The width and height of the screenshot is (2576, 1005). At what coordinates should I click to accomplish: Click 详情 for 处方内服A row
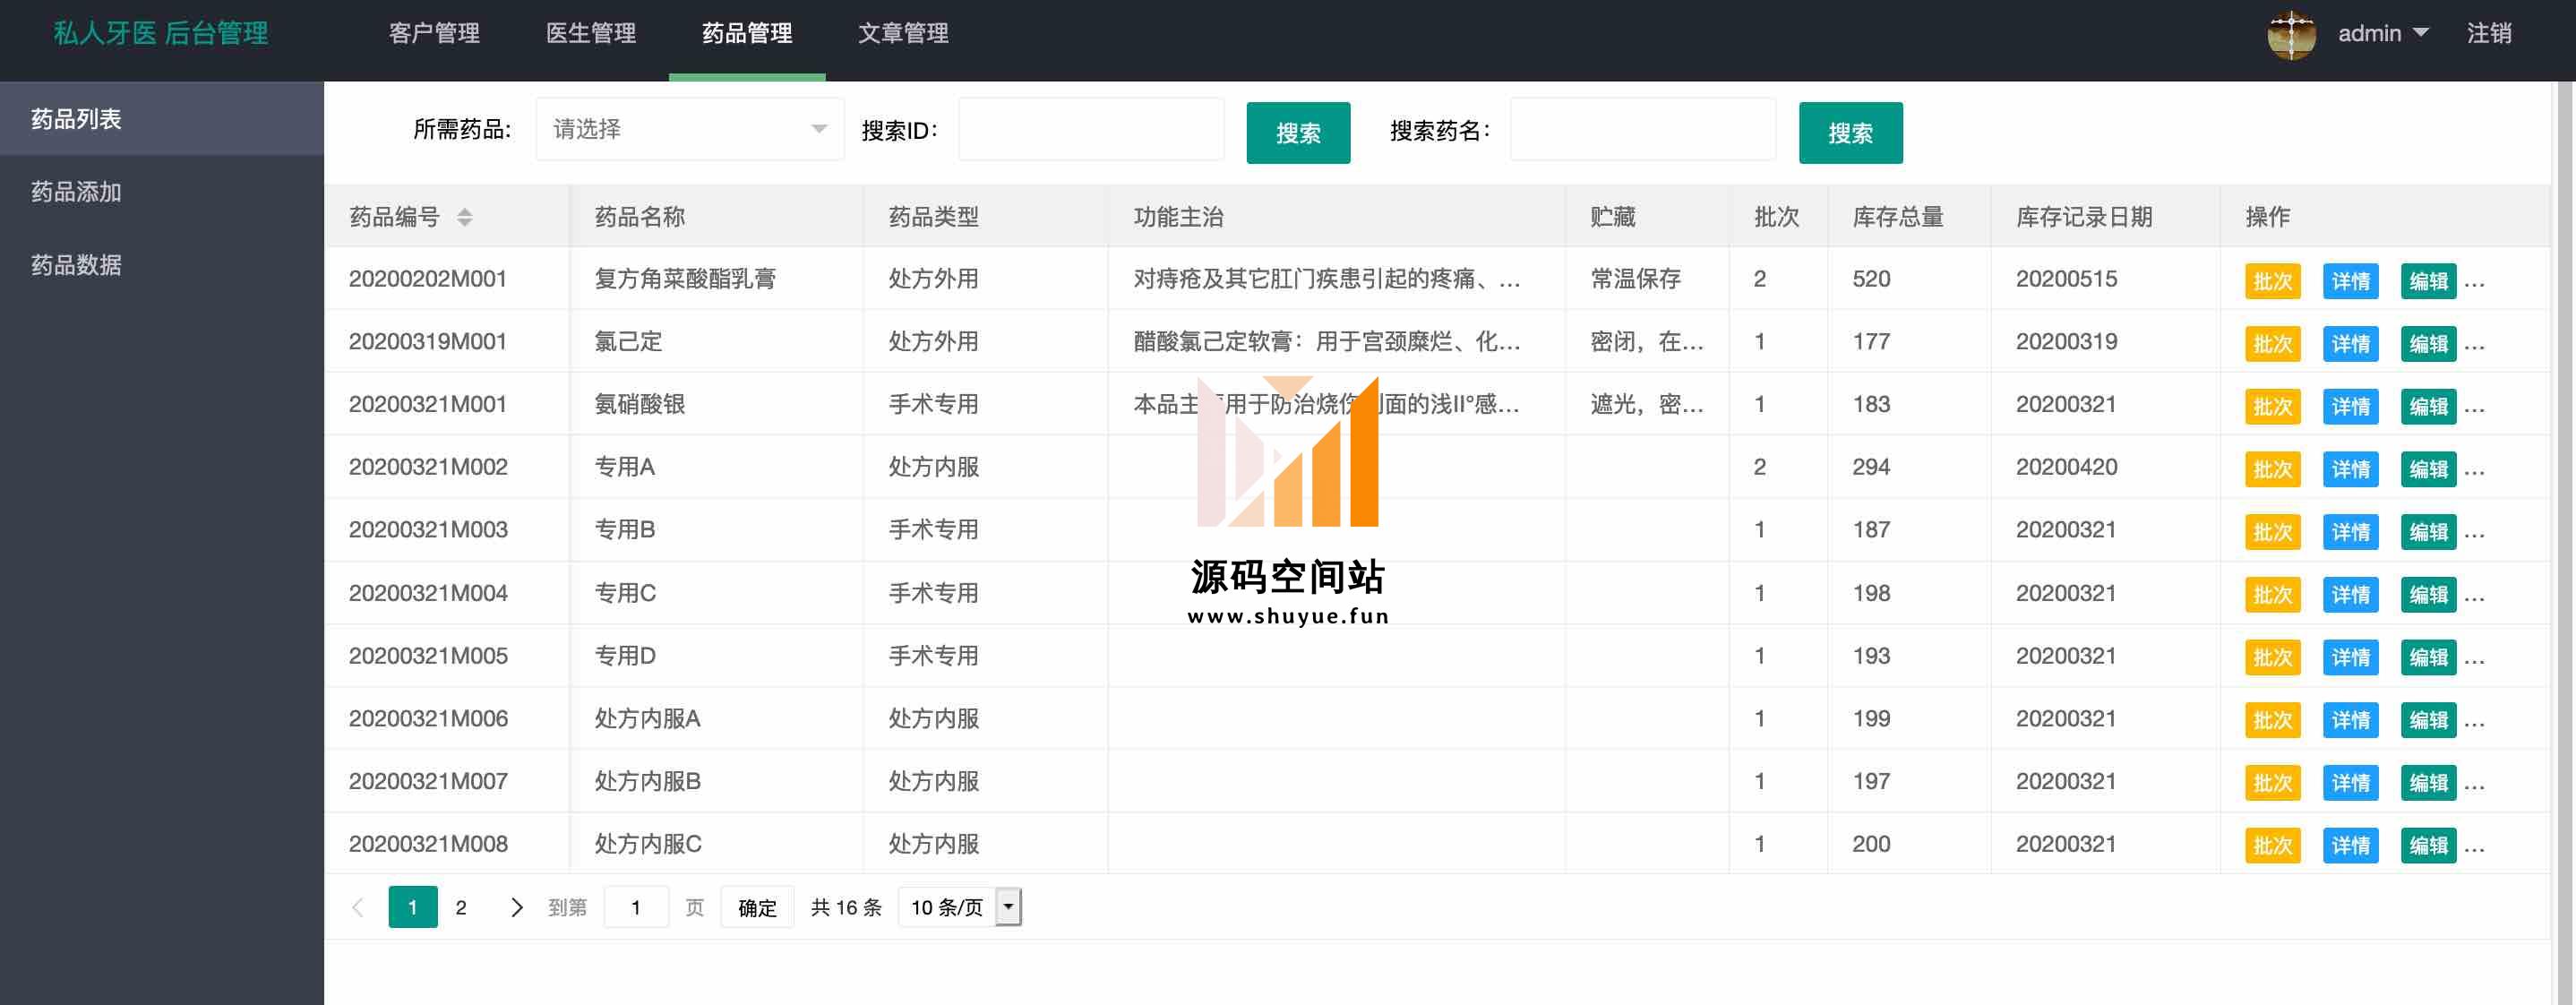click(2350, 720)
